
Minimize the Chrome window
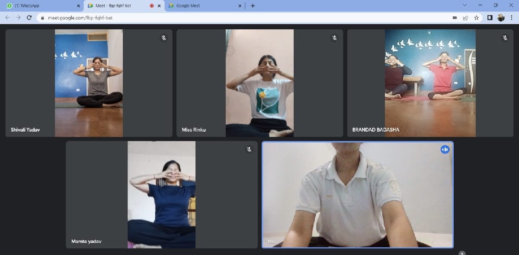click(480, 5)
